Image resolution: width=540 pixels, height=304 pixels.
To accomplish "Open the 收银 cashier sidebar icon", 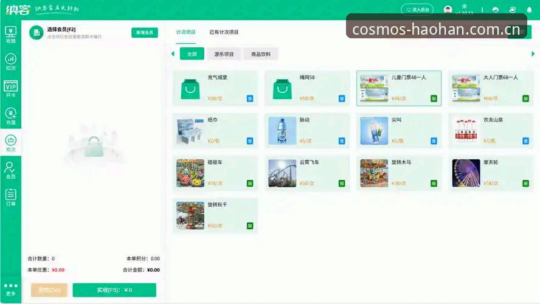I will 11,35.
